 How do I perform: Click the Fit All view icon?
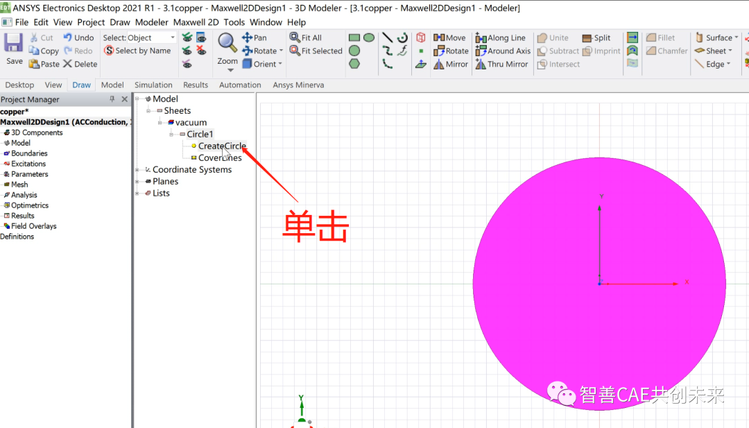pyautogui.click(x=307, y=37)
